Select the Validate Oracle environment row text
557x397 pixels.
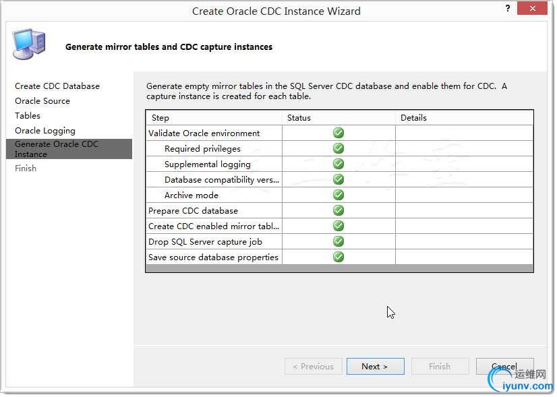tap(204, 133)
